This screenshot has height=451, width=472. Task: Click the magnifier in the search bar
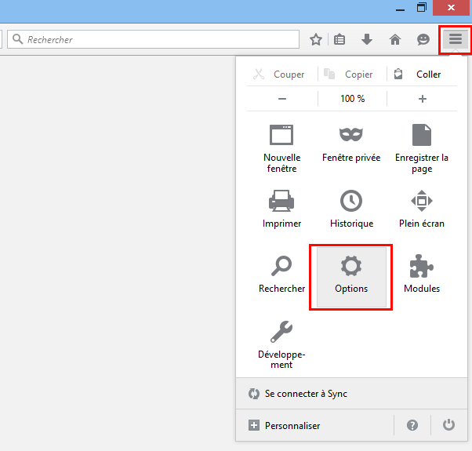(18, 39)
